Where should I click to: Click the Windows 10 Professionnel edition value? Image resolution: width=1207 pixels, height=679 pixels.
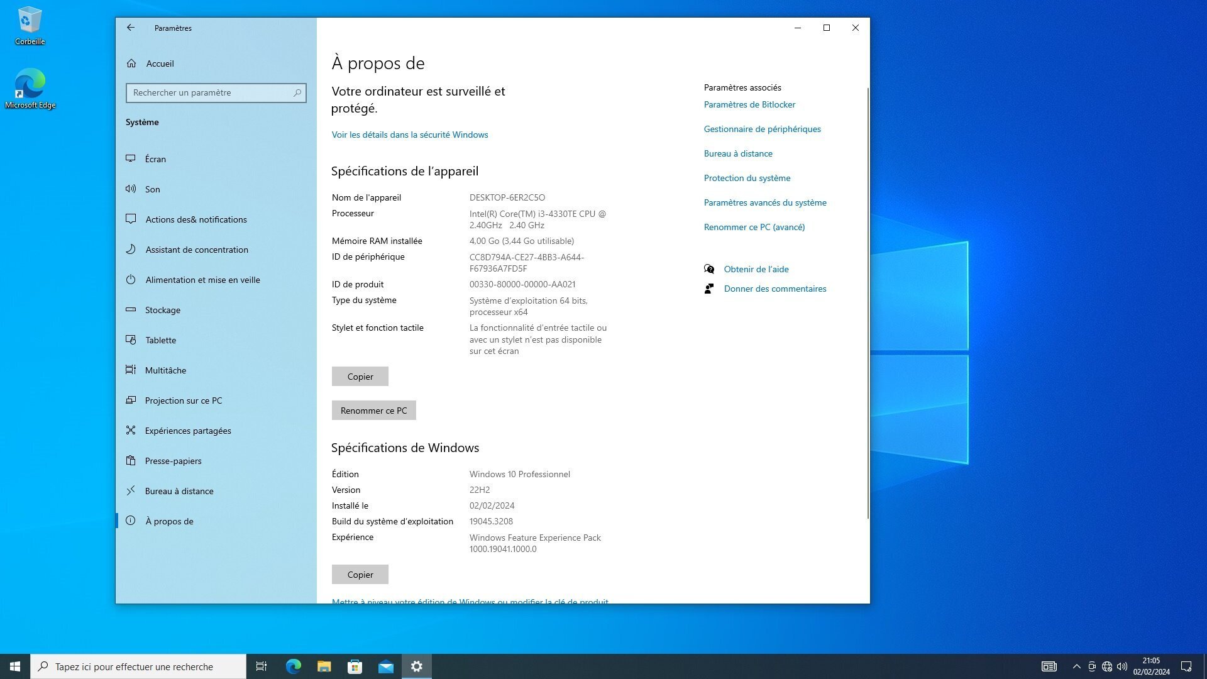click(520, 474)
